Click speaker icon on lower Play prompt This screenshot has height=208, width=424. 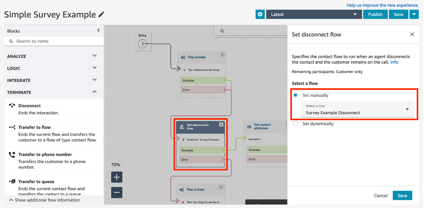pos(182,190)
